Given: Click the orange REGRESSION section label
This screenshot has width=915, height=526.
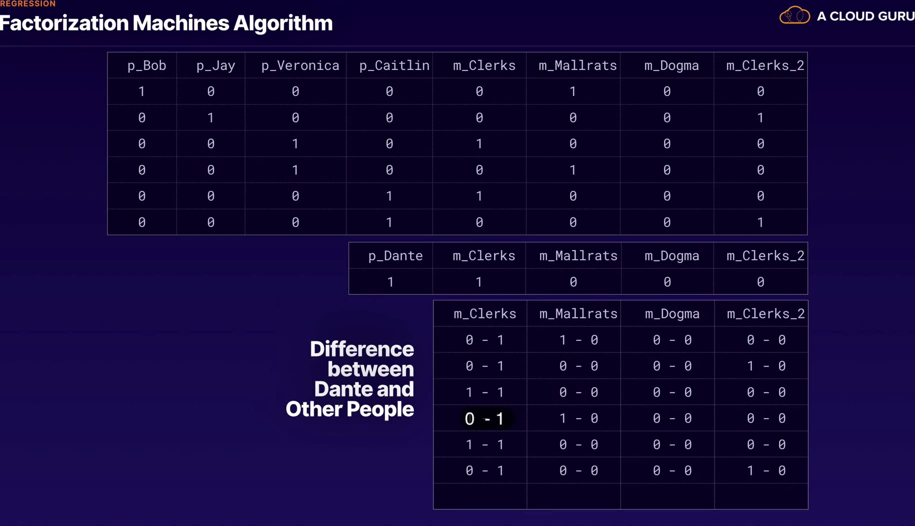Looking at the screenshot, I should [28, 4].
